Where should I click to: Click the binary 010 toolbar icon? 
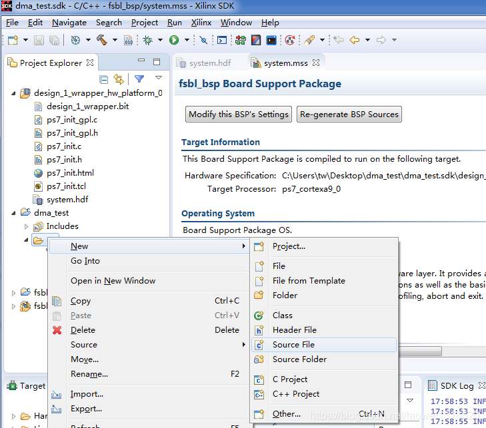[128, 40]
